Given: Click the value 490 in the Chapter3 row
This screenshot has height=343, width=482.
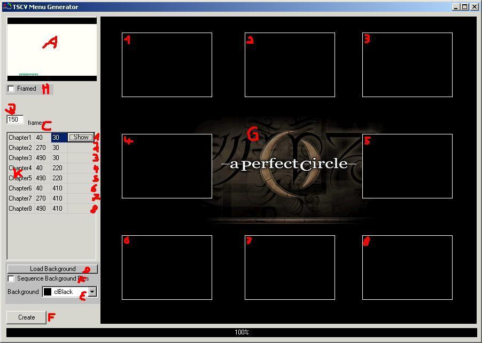Looking at the screenshot, I should [43, 158].
